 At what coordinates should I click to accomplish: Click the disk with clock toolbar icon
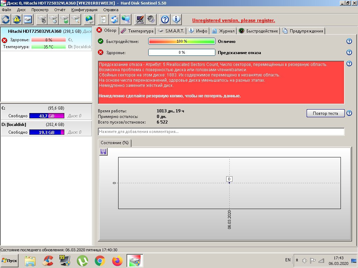point(53,20)
